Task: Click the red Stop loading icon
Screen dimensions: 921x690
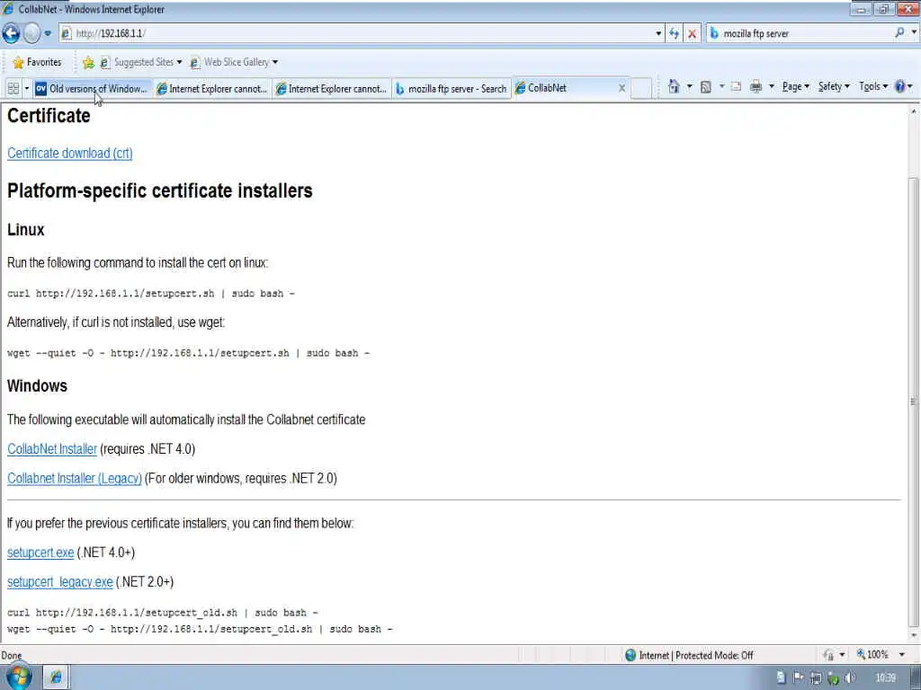Action: point(692,33)
